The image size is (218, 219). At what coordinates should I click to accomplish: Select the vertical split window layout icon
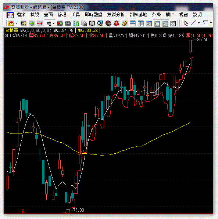(x=140, y=23)
